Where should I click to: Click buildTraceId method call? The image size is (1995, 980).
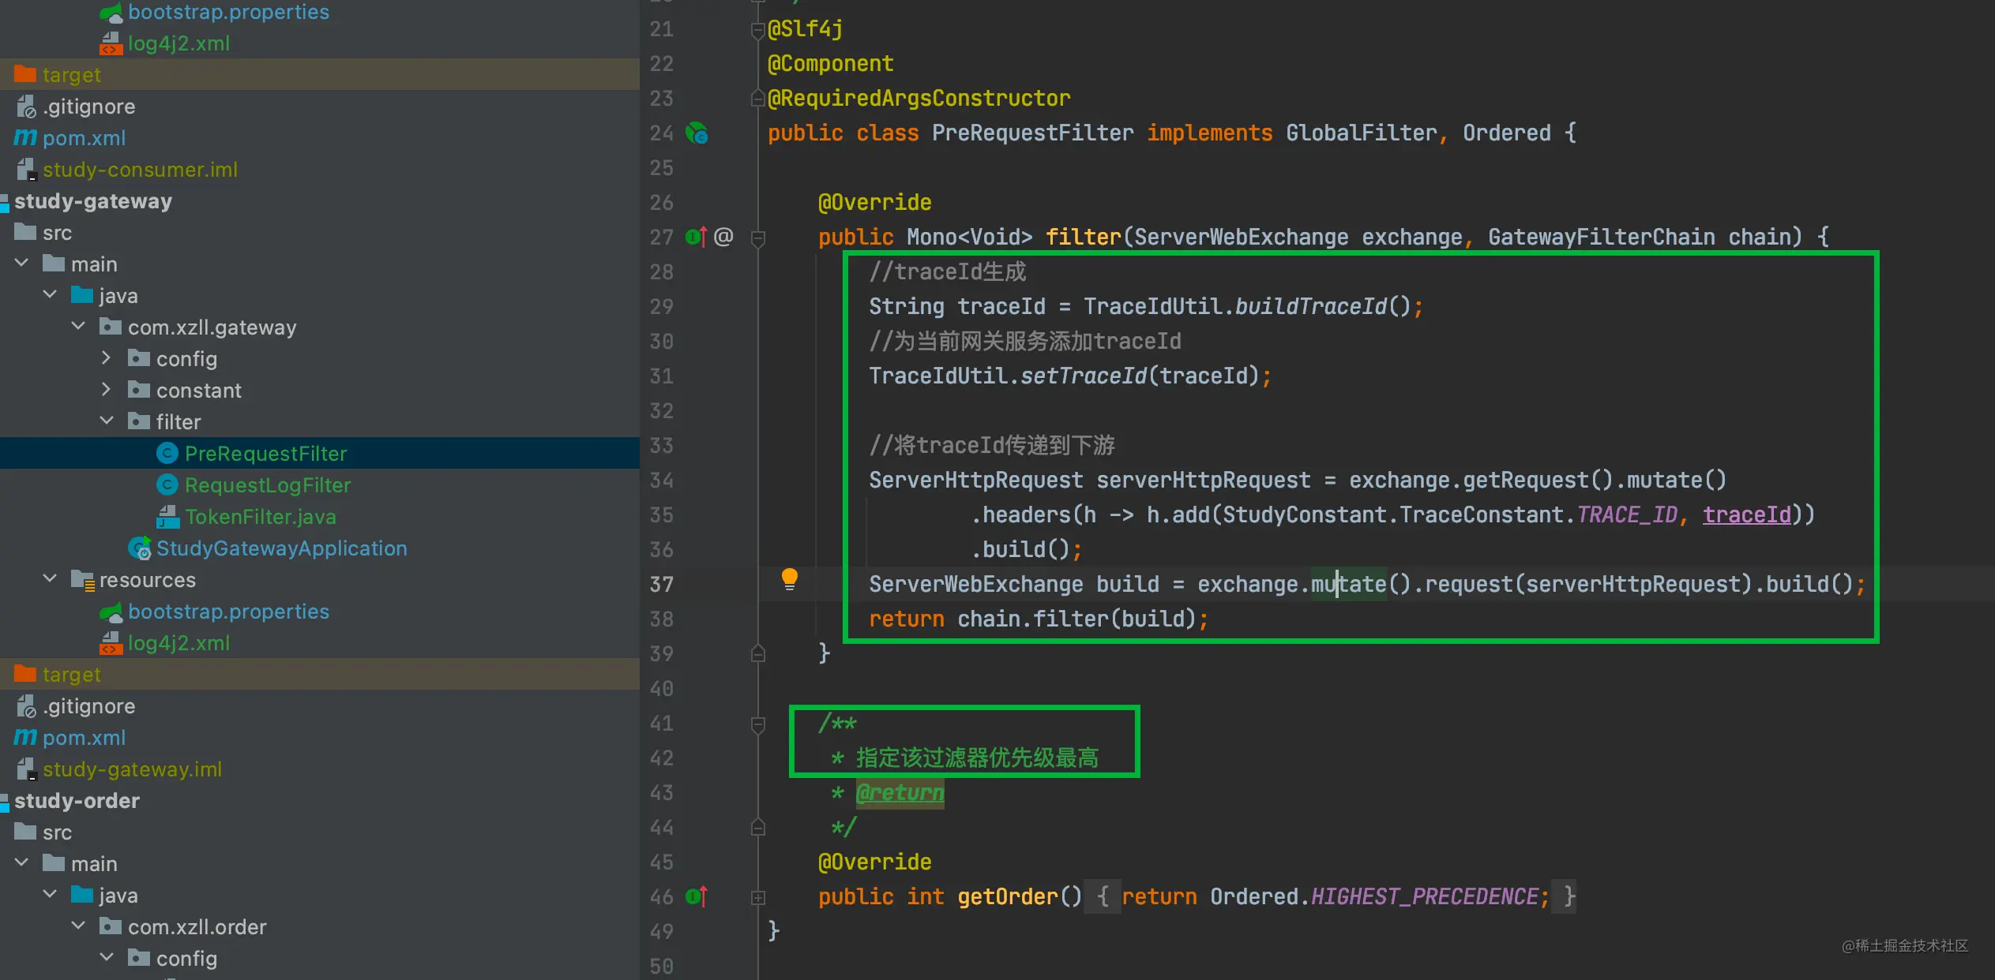(x=1311, y=306)
